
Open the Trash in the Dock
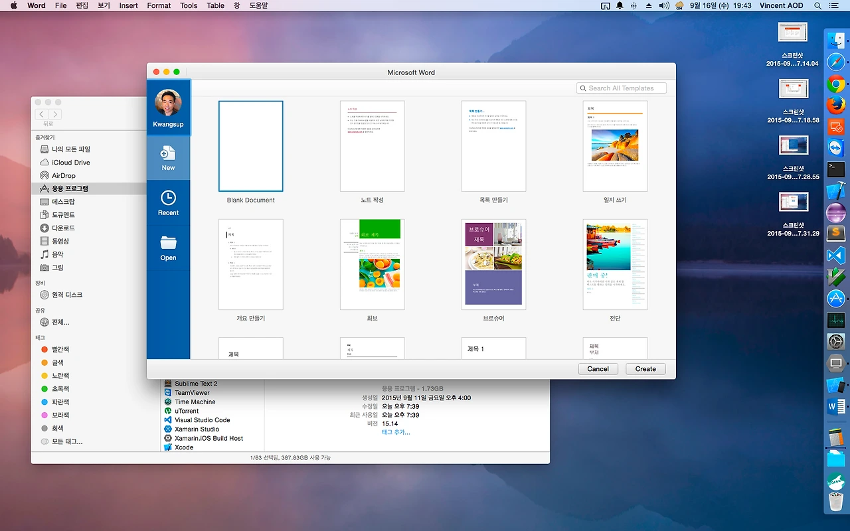point(835,502)
